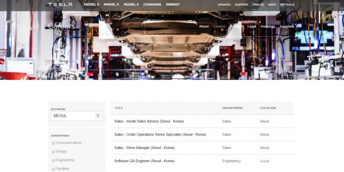The height and width of the screenshot is (172, 344).
Task: Switch to the About tab
Action: point(204,27)
